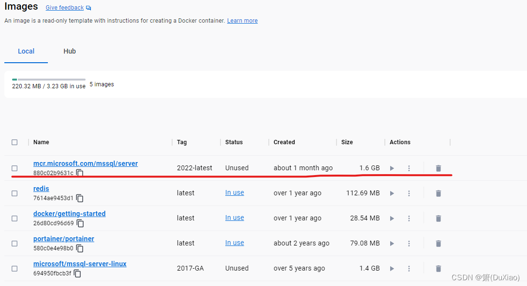Click the 'about 1 month ago' created cell
Viewport: 527px width, 286px height.
click(x=303, y=168)
